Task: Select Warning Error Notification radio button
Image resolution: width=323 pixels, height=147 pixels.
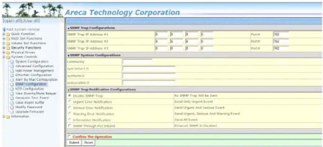Action: [x=69, y=114]
